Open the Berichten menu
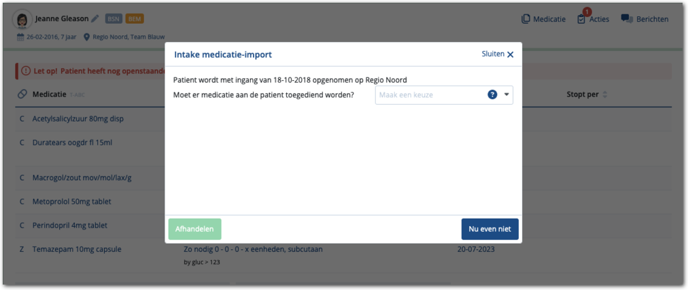 644,19
